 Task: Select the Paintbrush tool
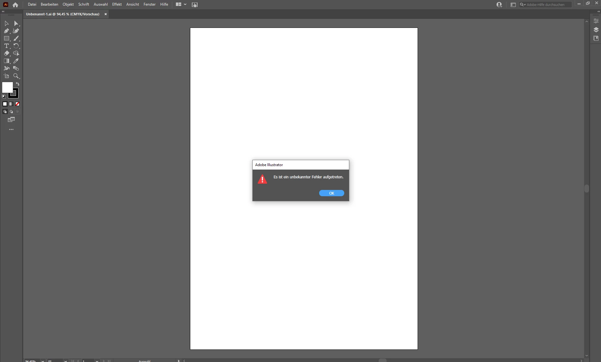(16, 39)
